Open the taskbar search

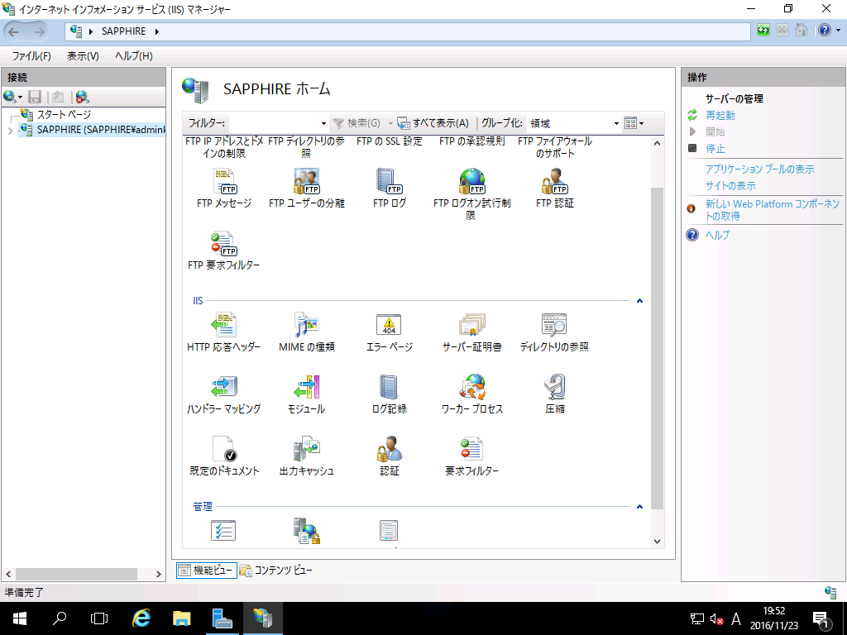click(x=60, y=618)
